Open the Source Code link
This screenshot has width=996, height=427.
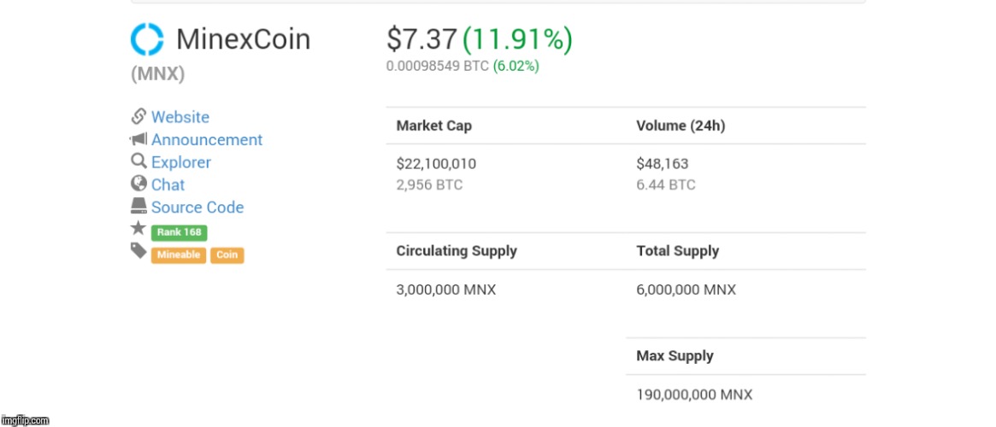point(197,208)
